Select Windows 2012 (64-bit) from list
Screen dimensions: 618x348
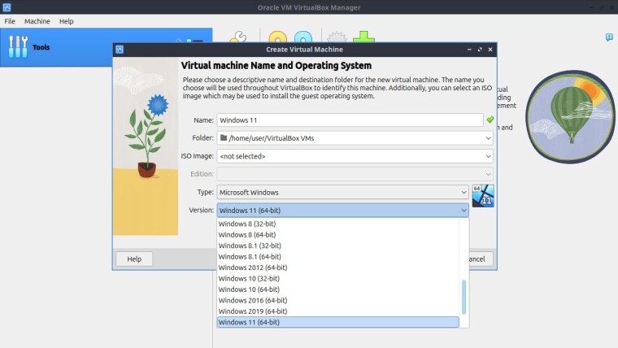(338, 268)
